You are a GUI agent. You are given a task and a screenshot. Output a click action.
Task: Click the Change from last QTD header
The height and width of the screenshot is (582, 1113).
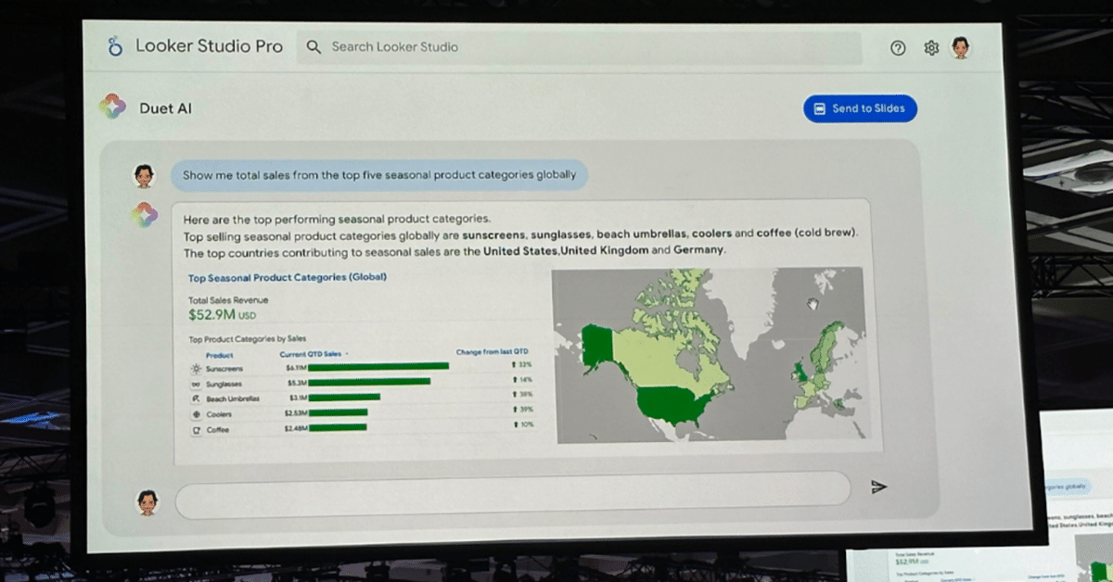pyautogui.click(x=492, y=352)
